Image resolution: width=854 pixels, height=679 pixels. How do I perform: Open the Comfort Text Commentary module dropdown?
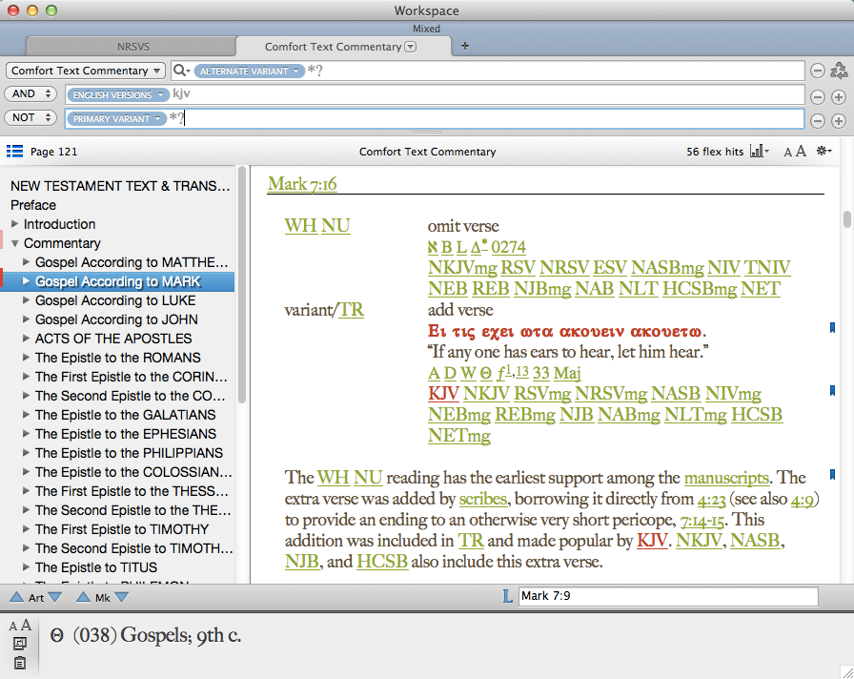[86, 71]
